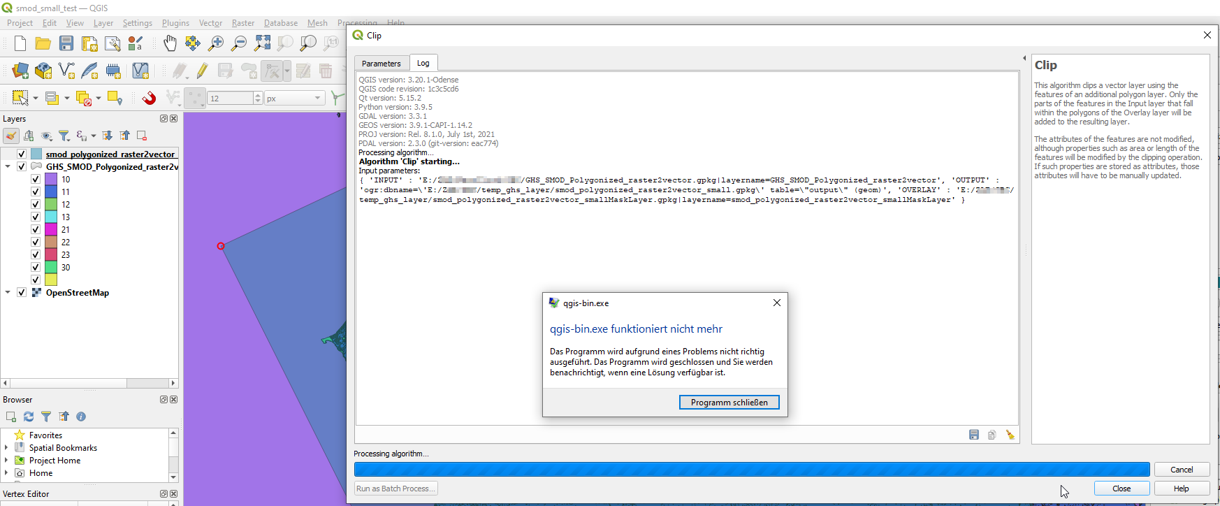Collapse the GHS_SMOD_Polygonized layer tree
The image size is (1220, 506).
coord(8,166)
